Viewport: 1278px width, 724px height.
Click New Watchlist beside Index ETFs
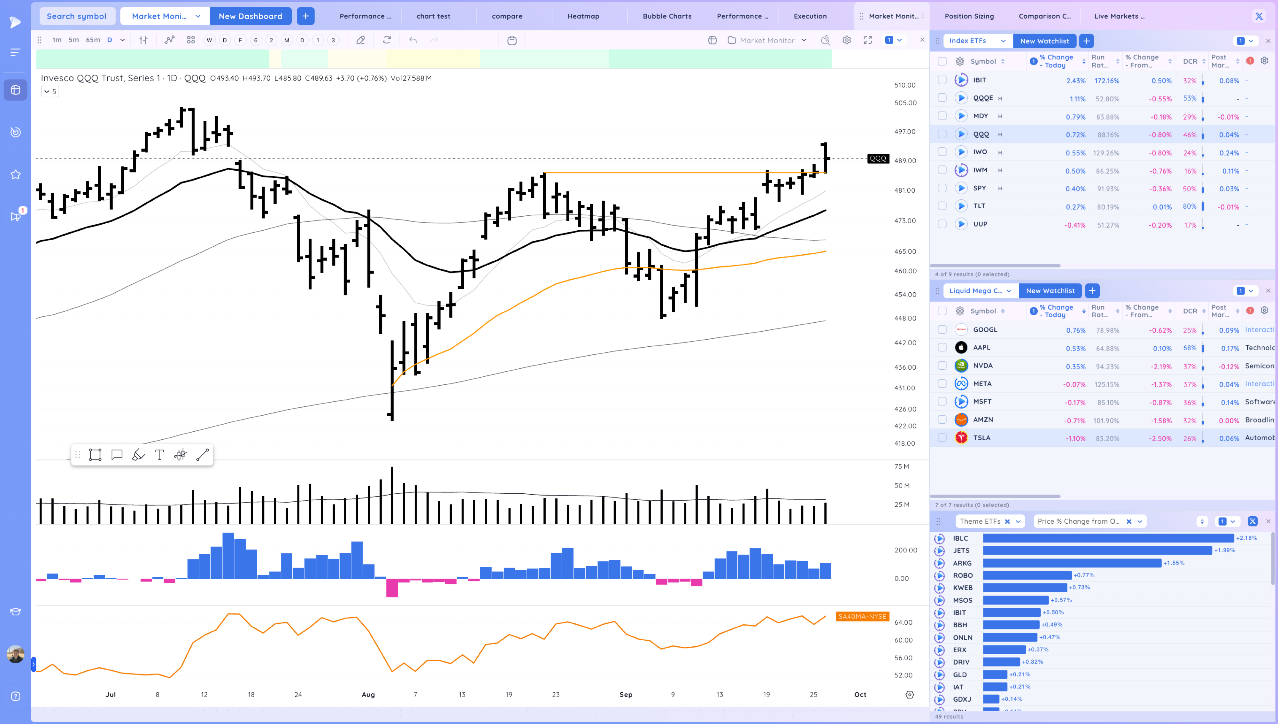click(1044, 41)
